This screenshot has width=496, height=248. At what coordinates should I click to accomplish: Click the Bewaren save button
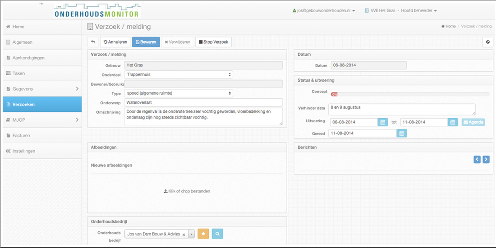(x=146, y=42)
